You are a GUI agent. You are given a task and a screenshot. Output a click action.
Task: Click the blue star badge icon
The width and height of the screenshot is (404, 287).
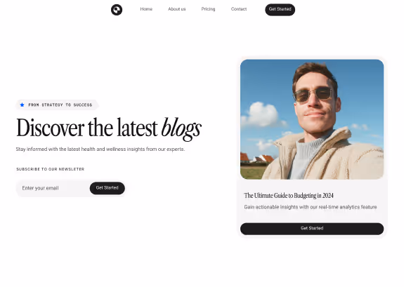click(x=22, y=105)
